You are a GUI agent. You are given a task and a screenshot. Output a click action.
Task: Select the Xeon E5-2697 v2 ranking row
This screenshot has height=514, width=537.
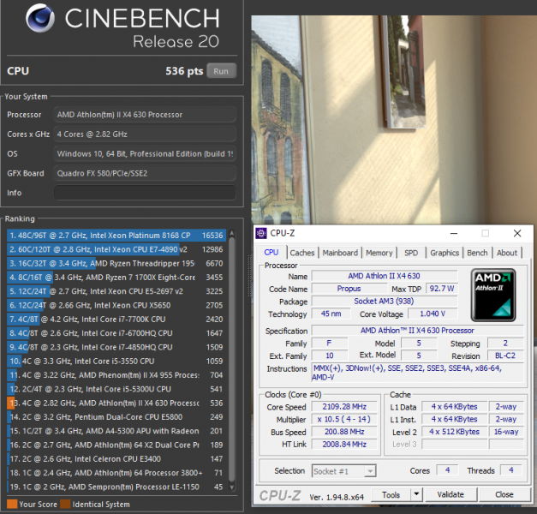coord(116,291)
